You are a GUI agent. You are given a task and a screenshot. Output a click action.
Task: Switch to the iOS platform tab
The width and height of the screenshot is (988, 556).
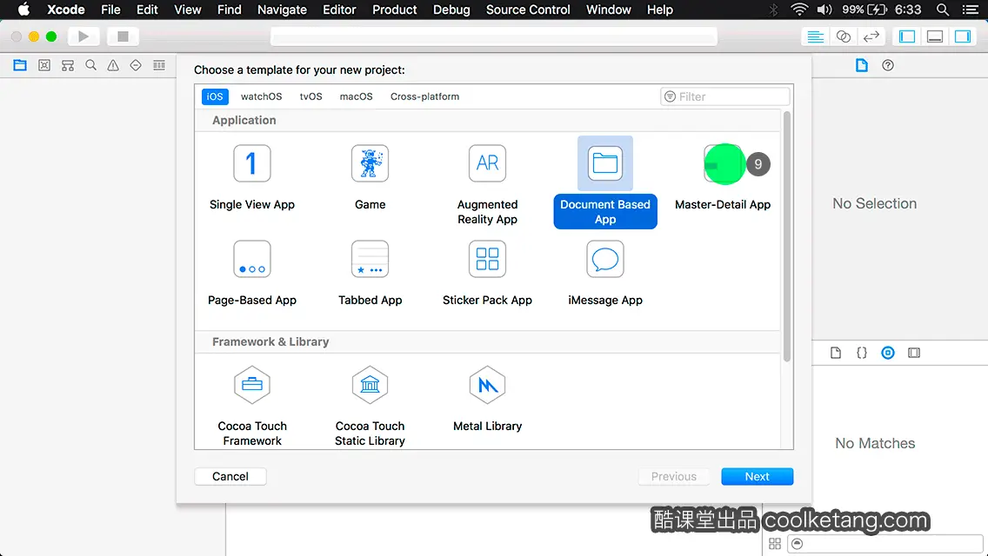(215, 96)
